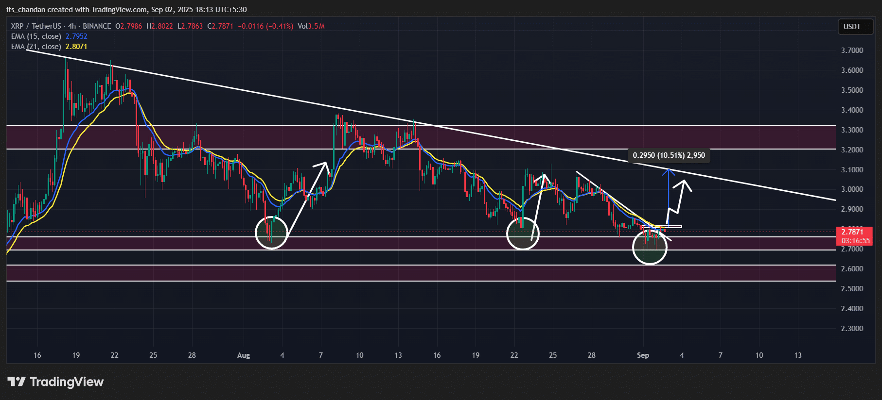Click the circle marker near Aug 22 low
This screenshot has width=882, height=400.
[x=523, y=233]
